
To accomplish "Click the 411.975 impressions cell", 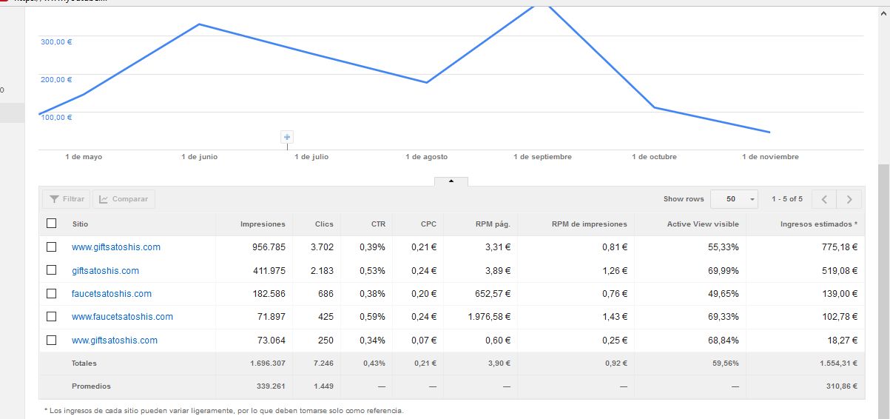I will [269, 271].
